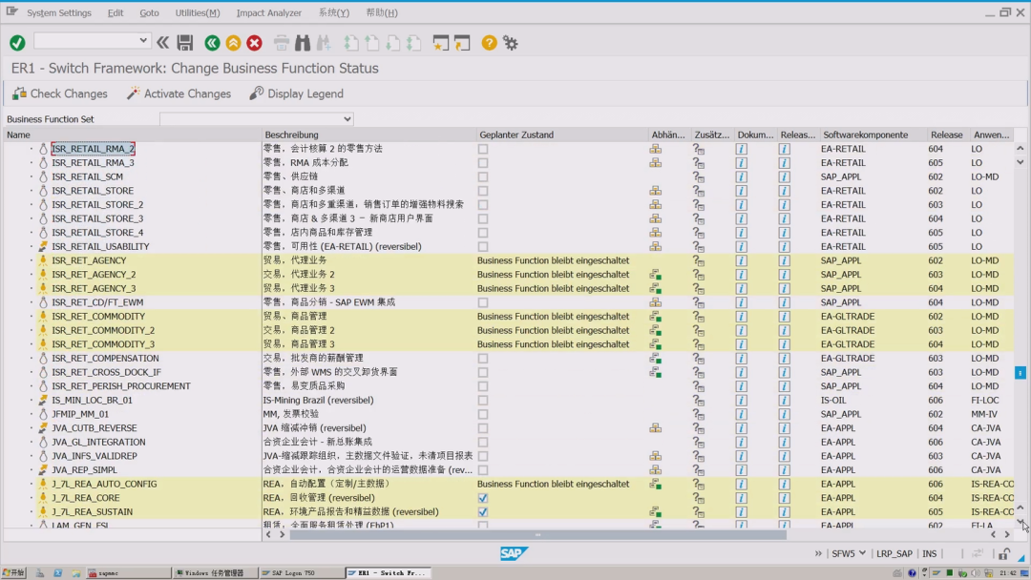Open the command field dropdown arrow
1031x580 pixels.
coord(142,41)
